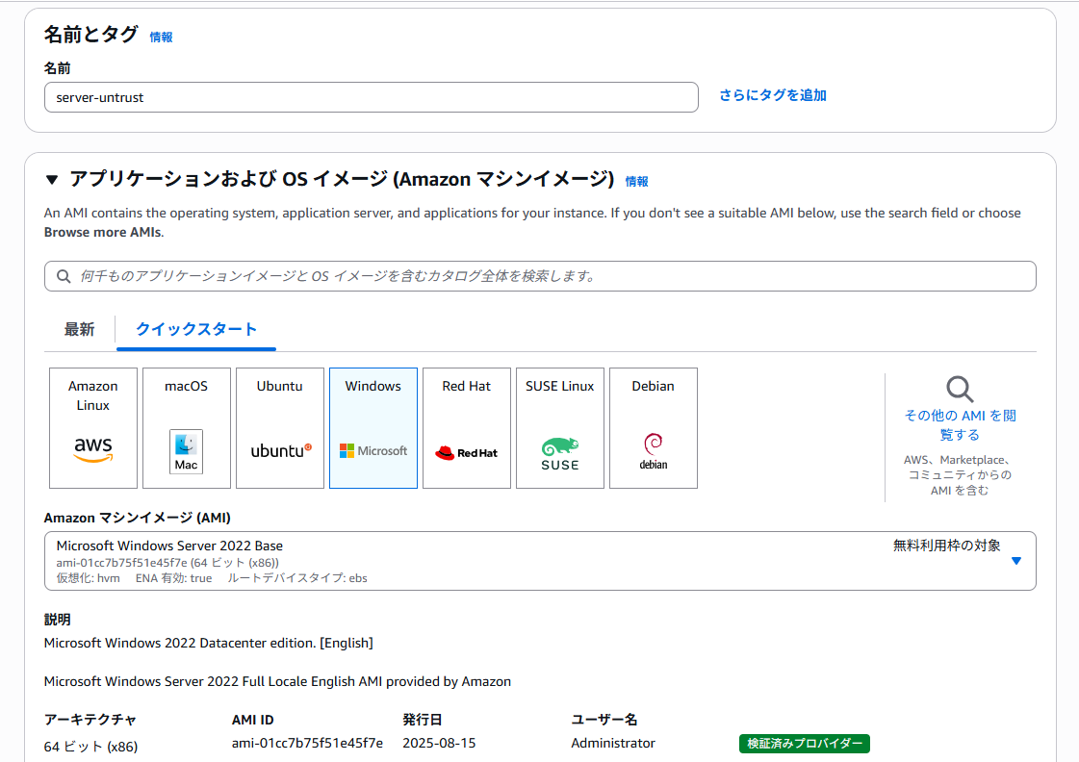Click Microsoft Windows 2022 Datacenter edition description
Screen dimensions: 1079x762
(x=209, y=643)
